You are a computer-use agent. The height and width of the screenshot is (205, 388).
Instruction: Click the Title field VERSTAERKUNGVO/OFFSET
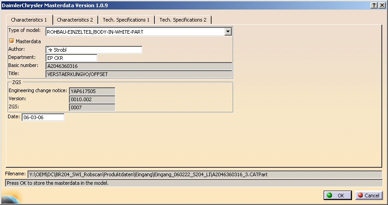pyautogui.click(x=139, y=74)
